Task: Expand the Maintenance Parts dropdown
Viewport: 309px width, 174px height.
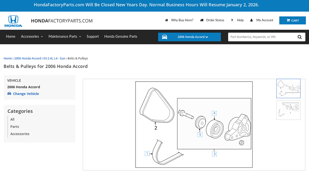Action: (65, 36)
